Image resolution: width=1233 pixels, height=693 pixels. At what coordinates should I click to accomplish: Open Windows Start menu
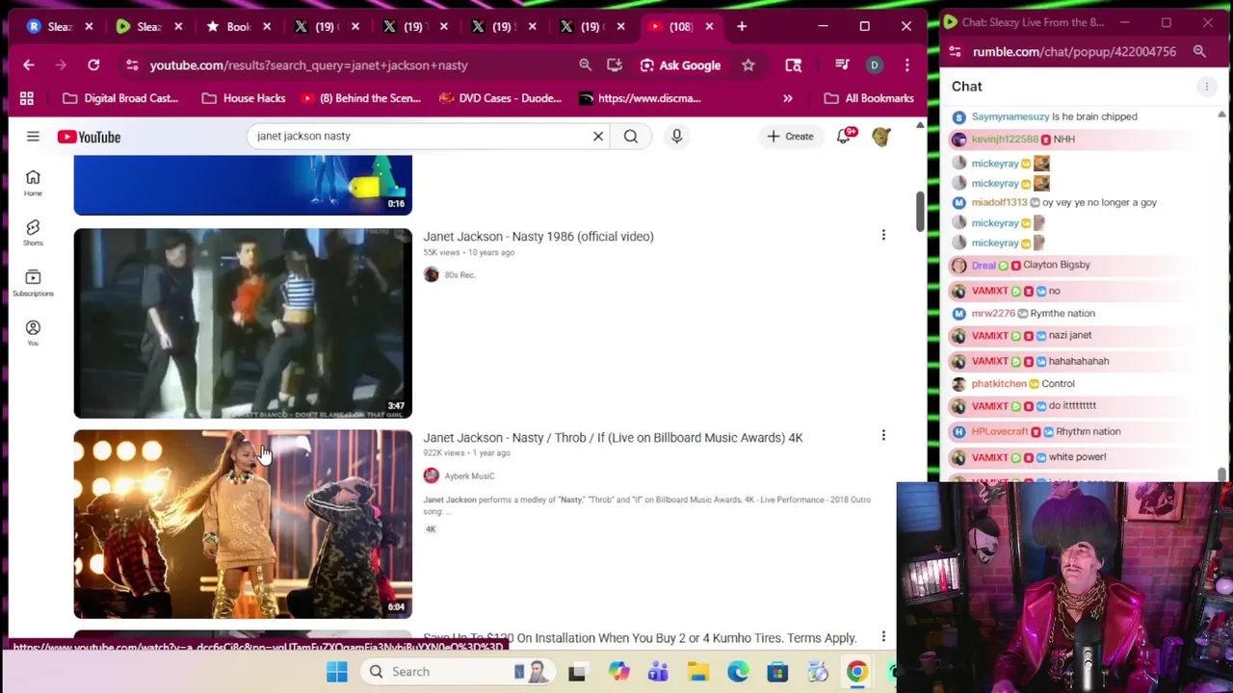[336, 671]
